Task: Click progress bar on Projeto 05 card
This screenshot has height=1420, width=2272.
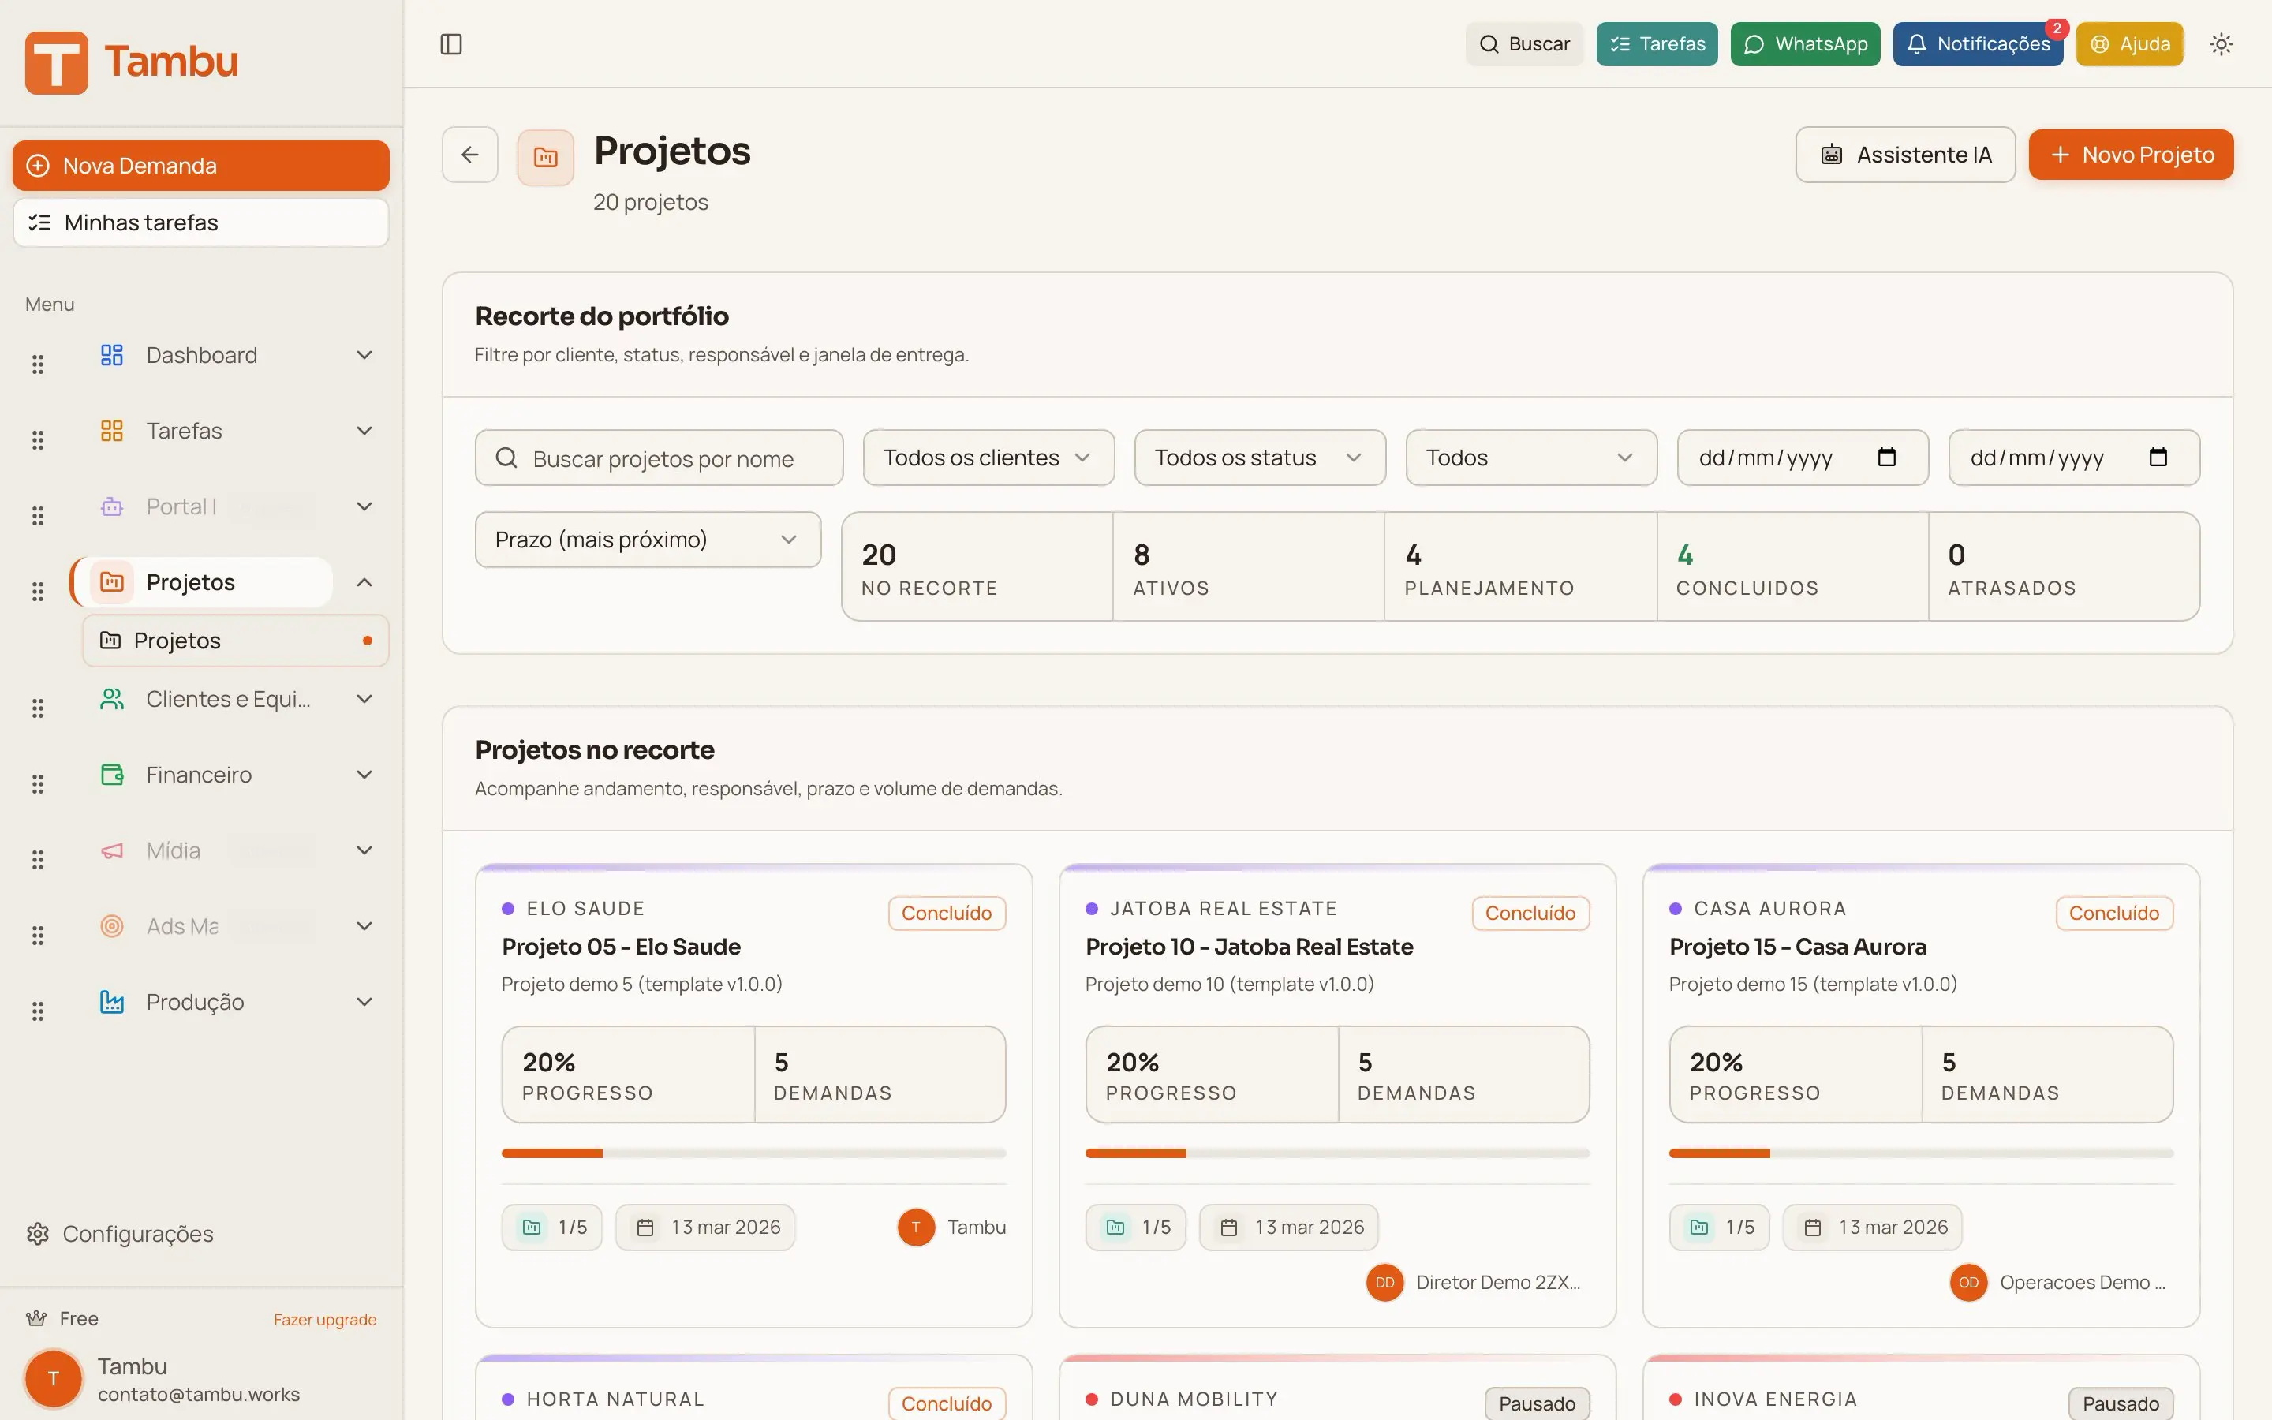Action: point(753,1153)
